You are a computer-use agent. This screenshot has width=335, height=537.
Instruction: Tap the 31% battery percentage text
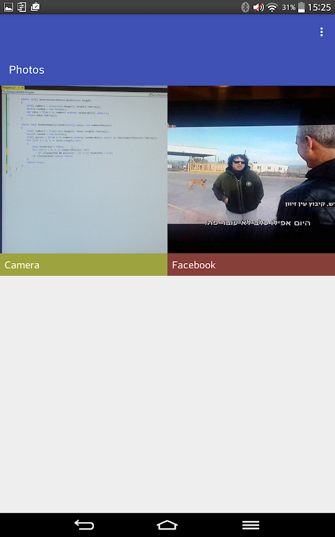pyautogui.click(x=289, y=7)
